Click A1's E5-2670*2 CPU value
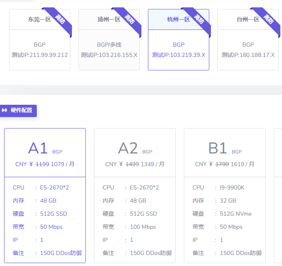The image size is (282, 266). click(x=54, y=188)
